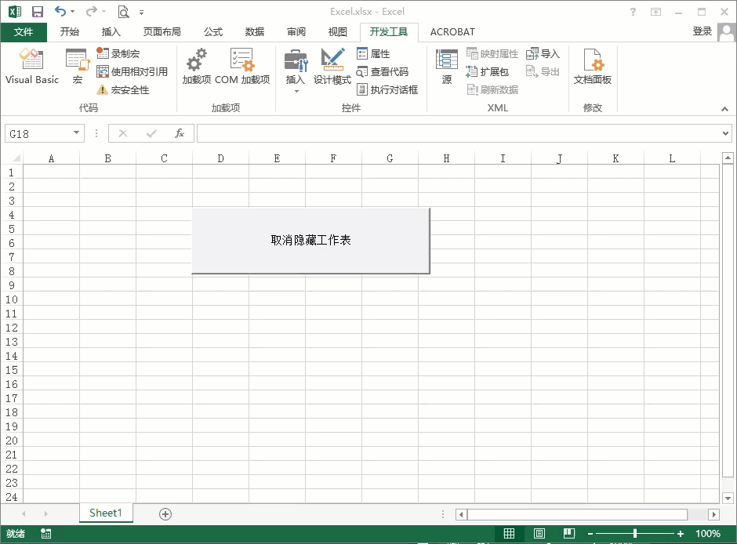Undo the last action
The height and width of the screenshot is (544, 737).
(60, 11)
